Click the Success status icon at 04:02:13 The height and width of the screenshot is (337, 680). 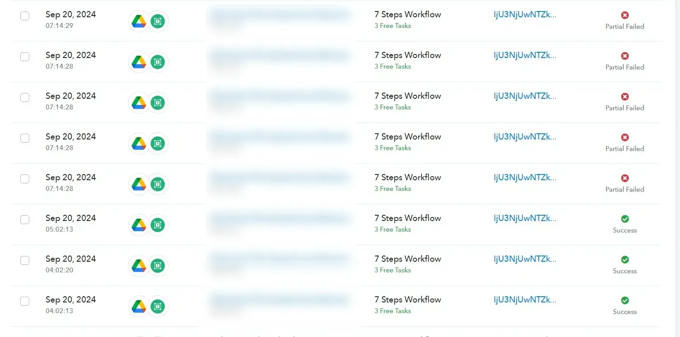625,300
